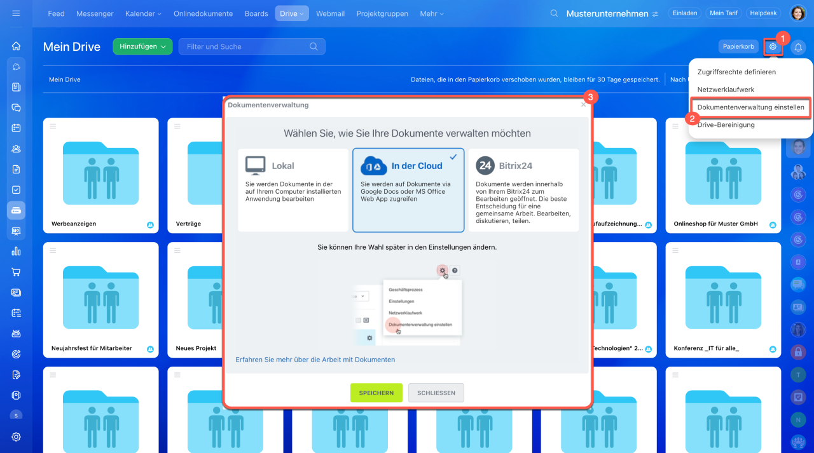Click the Helpdesk button
Screen dimensions: 814x453
click(764, 13)
